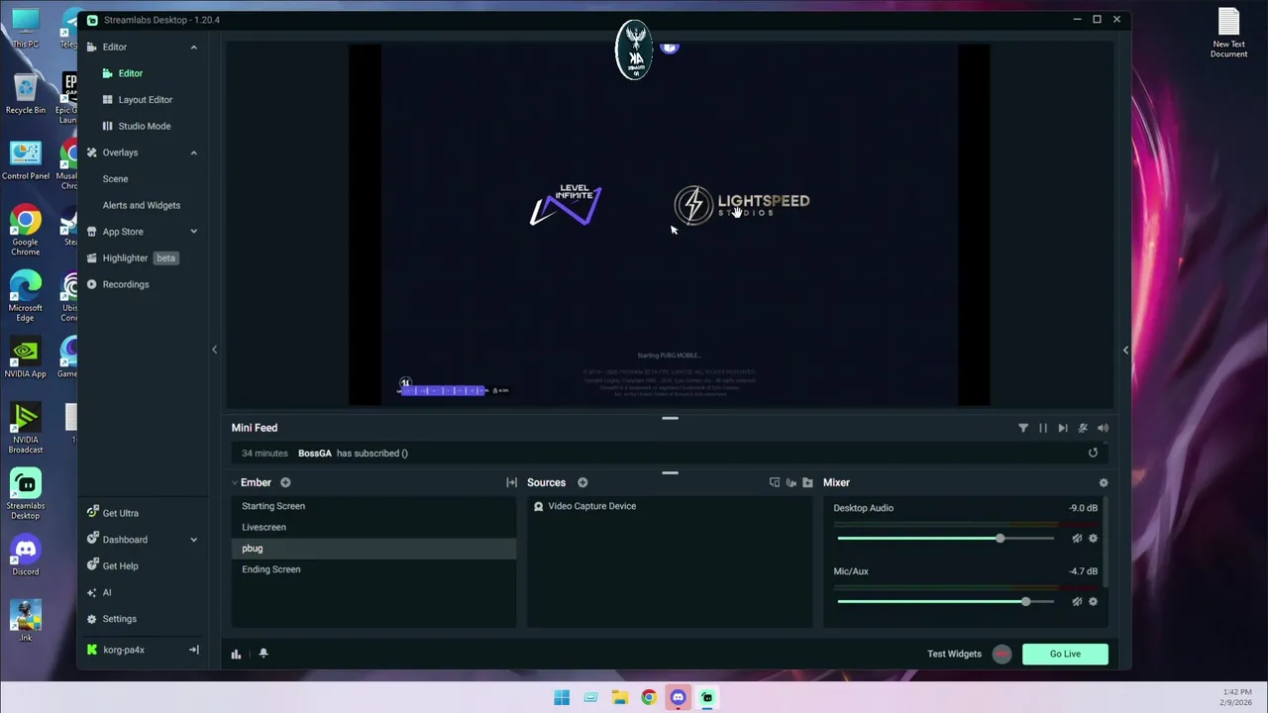This screenshot has height=713, width=1268.
Task: Collapse the Editor section chevron
Action: click(194, 47)
